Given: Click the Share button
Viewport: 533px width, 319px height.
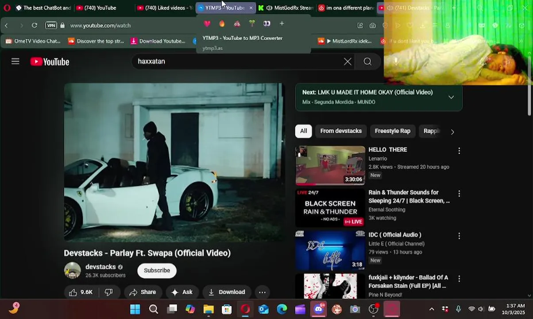Looking at the screenshot, I should tap(142, 292).
